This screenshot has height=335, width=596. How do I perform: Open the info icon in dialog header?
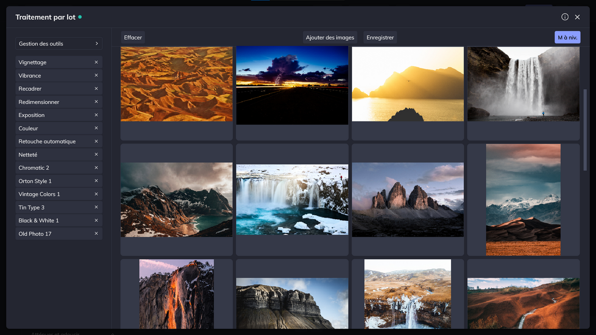pyautogui.click(x=565, y=17)
